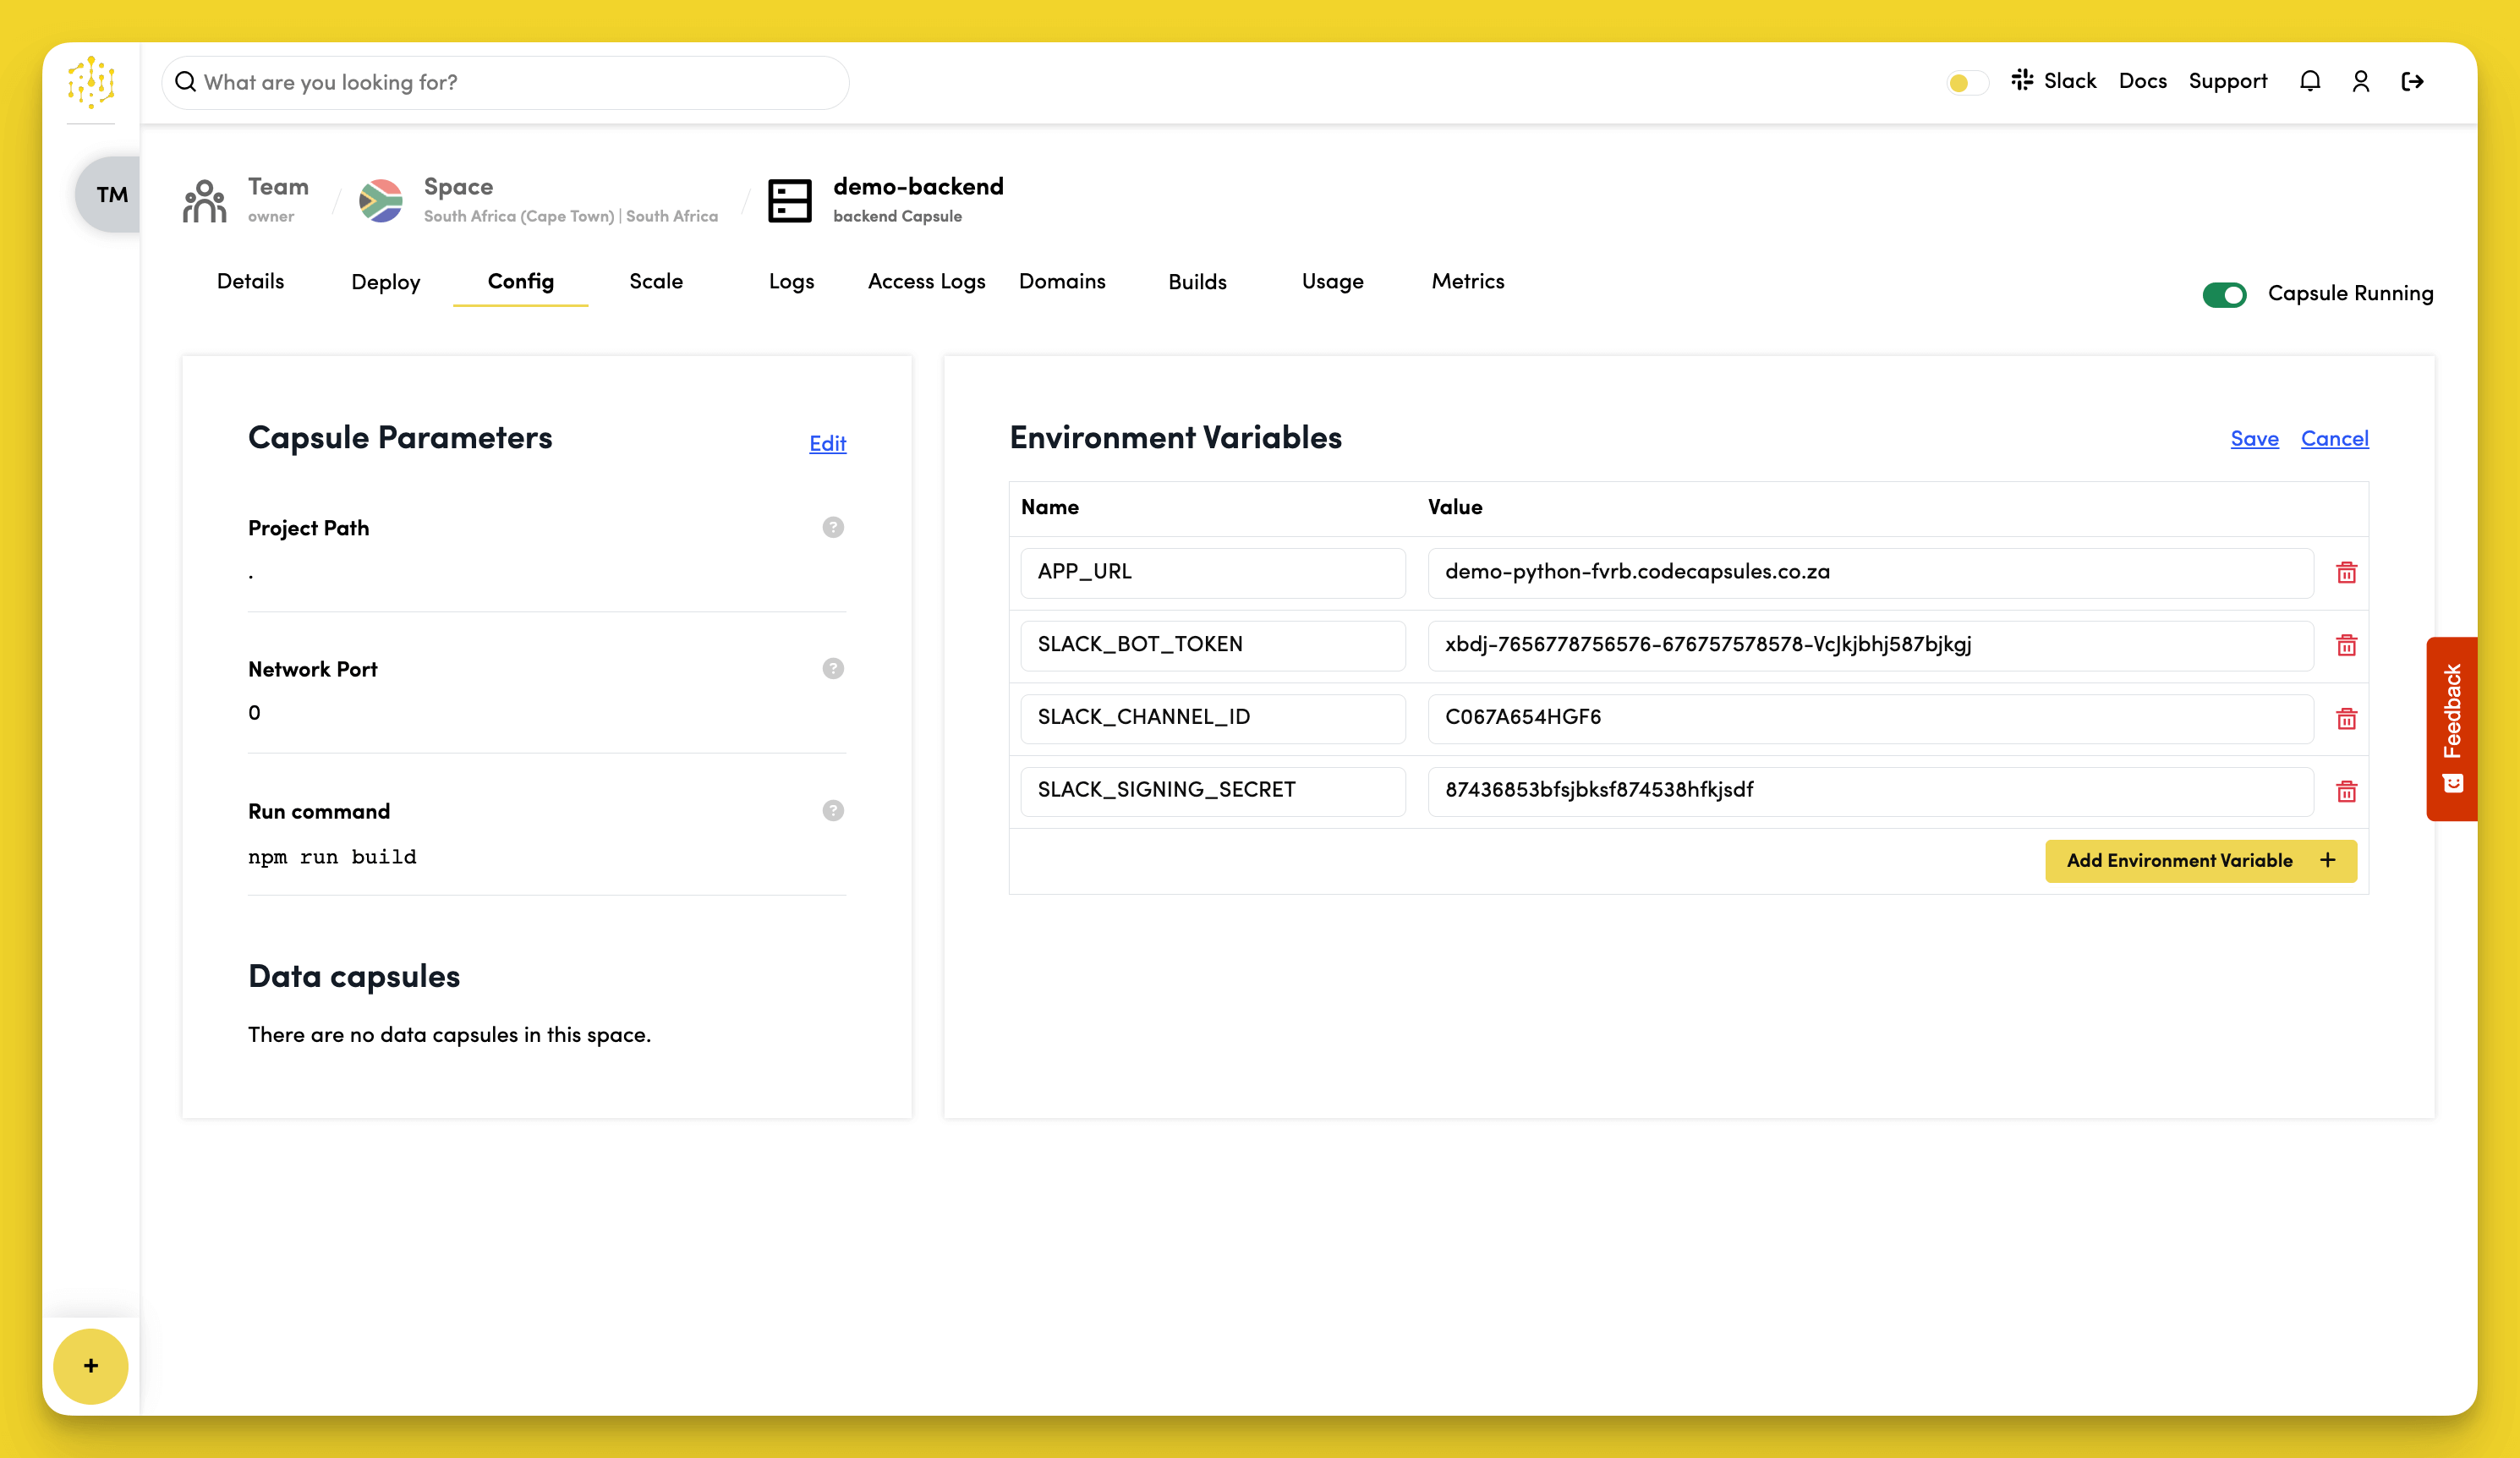
Task: Click the Code Capsules logo
Action: coord(91,82)
